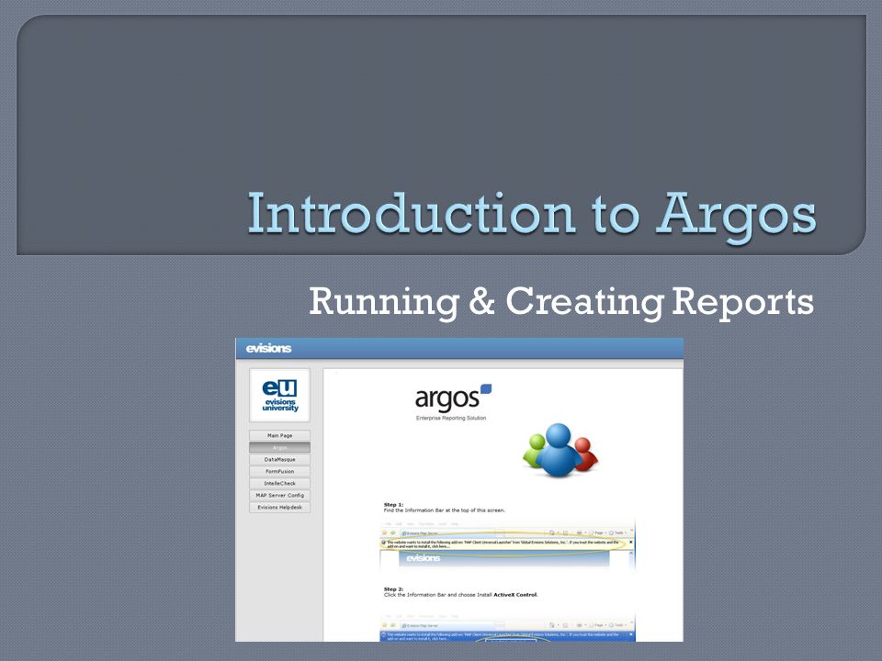Viewport: 882px width, 661px height.
Task: Click the argos Enterprise Reporting logo
Action: 453,402
